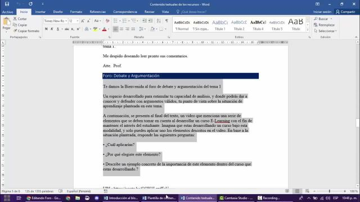Screen dimensions: 360x202
Task: Open the Archivo tab
Action: tap(7, 12)
